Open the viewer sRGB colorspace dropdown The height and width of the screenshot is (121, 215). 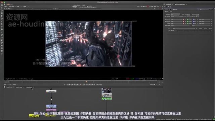[26, 6]
